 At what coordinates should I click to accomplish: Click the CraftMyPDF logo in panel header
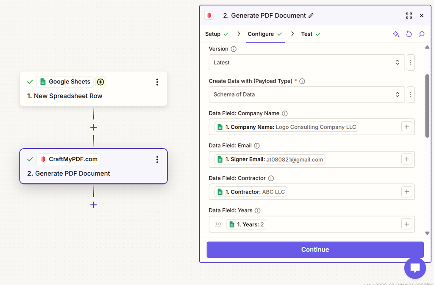point(209,15)
